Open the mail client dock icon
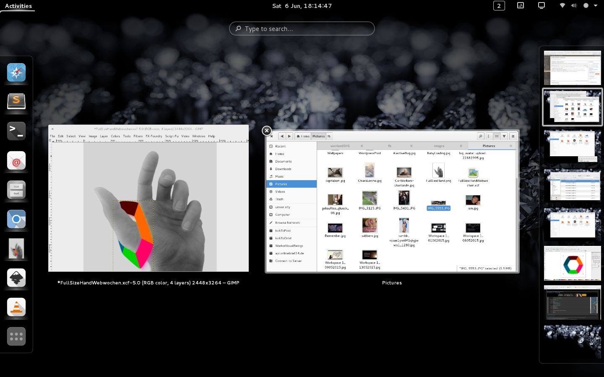 (x=16, y=161)
